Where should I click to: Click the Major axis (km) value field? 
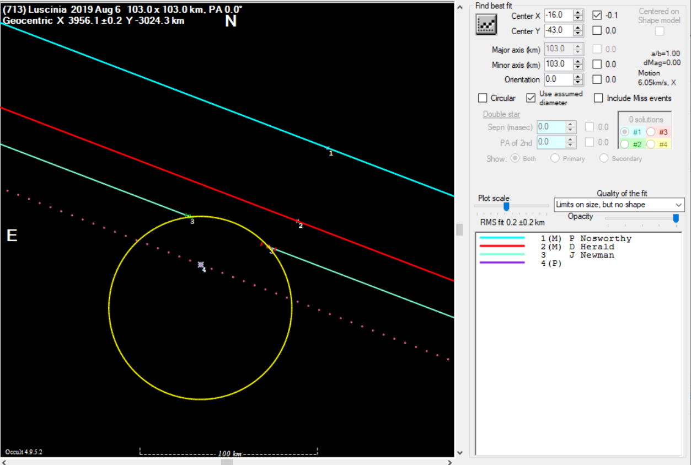[559, 49]
